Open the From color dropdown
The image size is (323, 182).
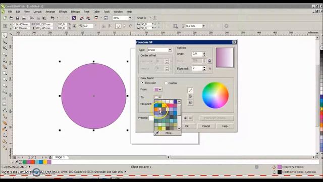point(158,89)
